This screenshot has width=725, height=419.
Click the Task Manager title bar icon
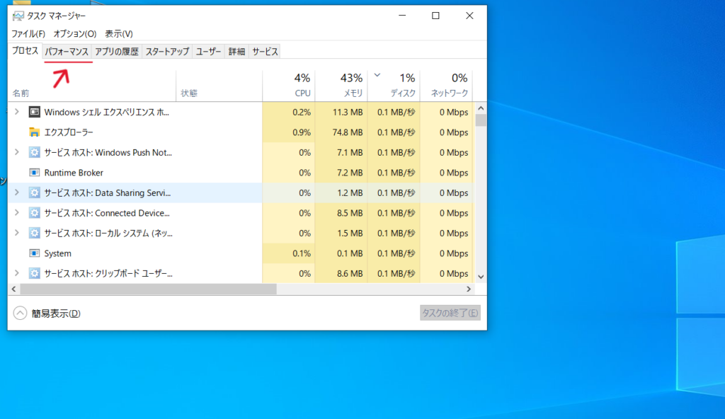click(18, 16)
